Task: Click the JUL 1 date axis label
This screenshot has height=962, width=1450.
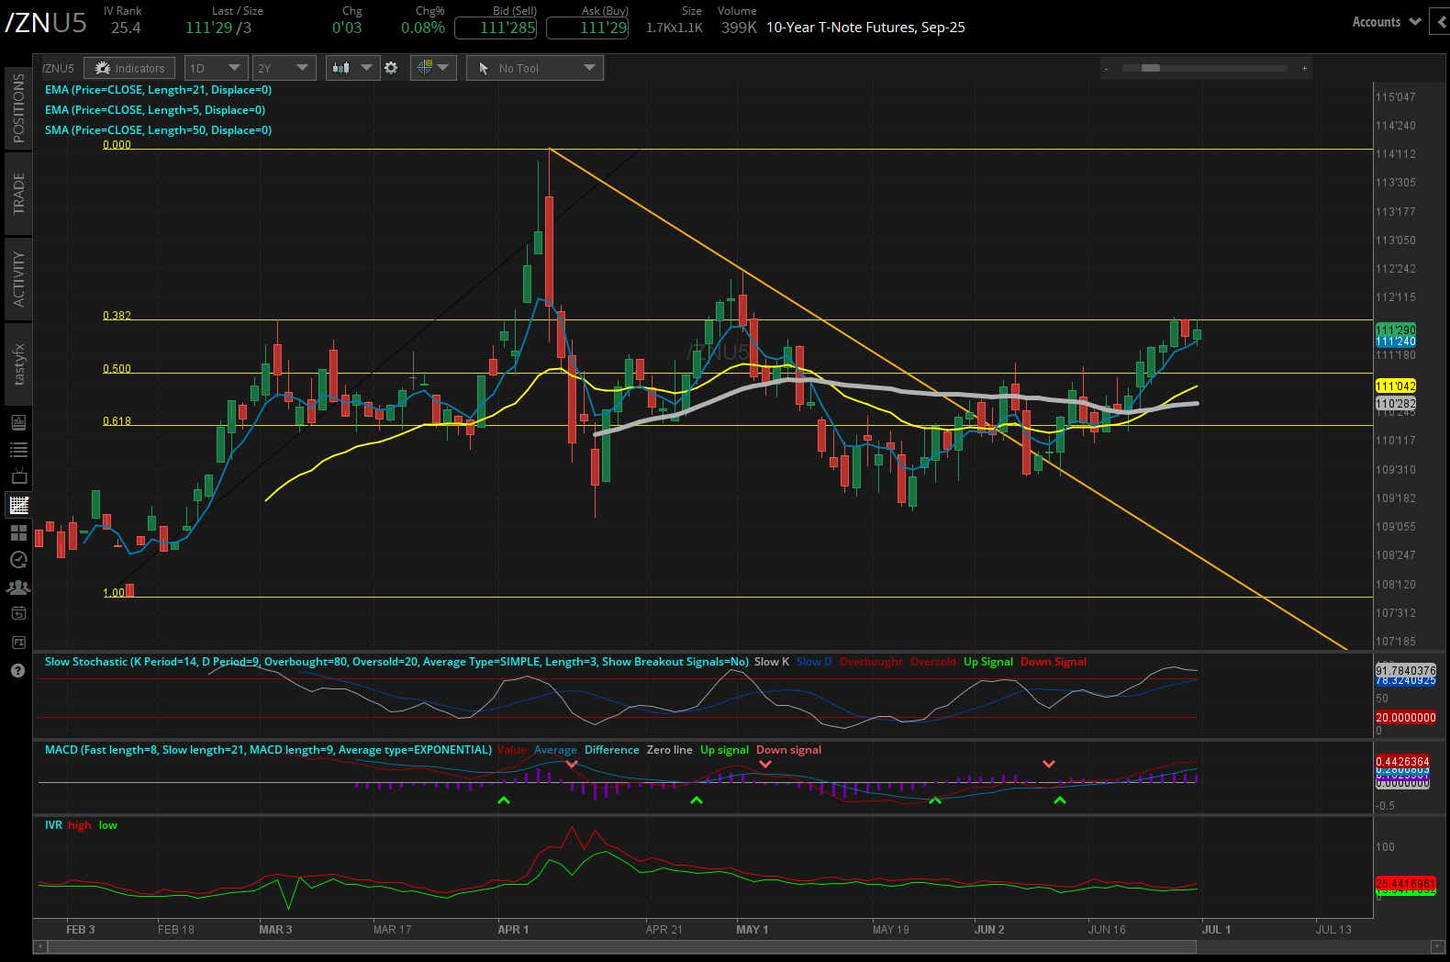Action: pos(1217,930)
